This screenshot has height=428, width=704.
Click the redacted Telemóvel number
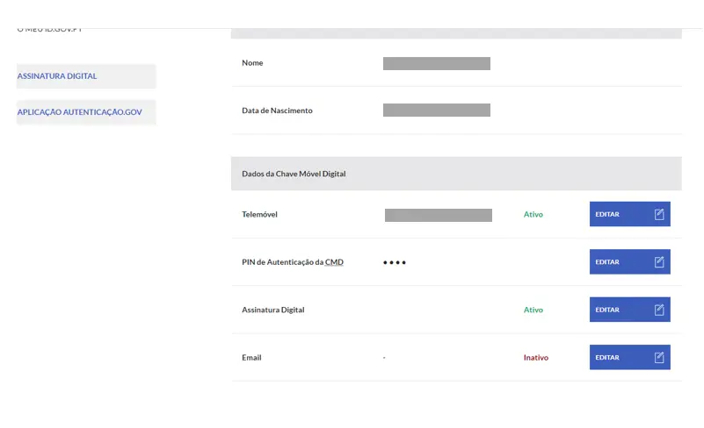point(439,215)
